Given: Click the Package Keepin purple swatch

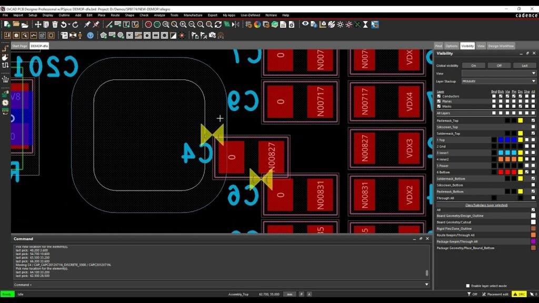Looking at the screenshot, I should (x=533, y=241).
